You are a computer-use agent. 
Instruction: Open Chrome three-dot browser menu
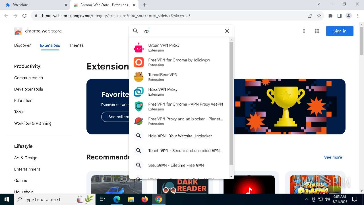click(357, 16)
